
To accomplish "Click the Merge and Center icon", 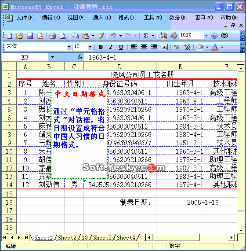I will coord(164,47).
